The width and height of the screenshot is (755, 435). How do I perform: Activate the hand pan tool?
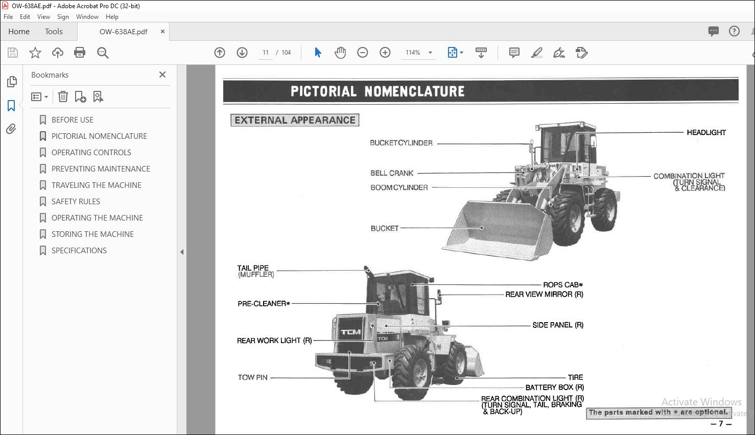coord(340,53)
